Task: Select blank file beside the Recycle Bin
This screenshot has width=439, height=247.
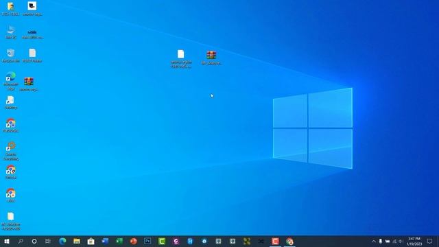Action: [32, 56]
